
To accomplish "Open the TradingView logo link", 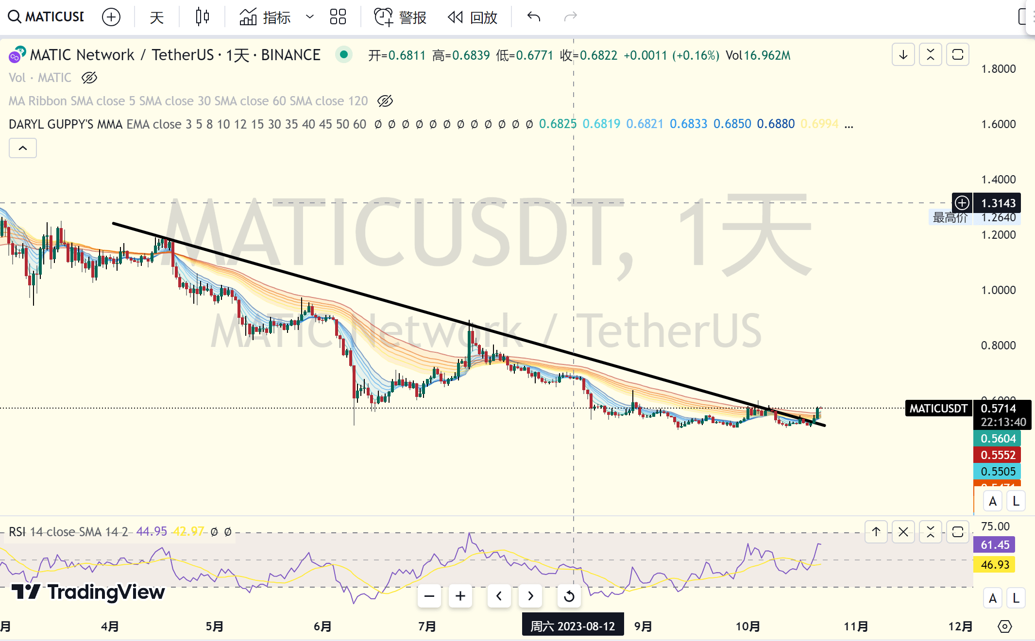I will [x=88, y=592].
